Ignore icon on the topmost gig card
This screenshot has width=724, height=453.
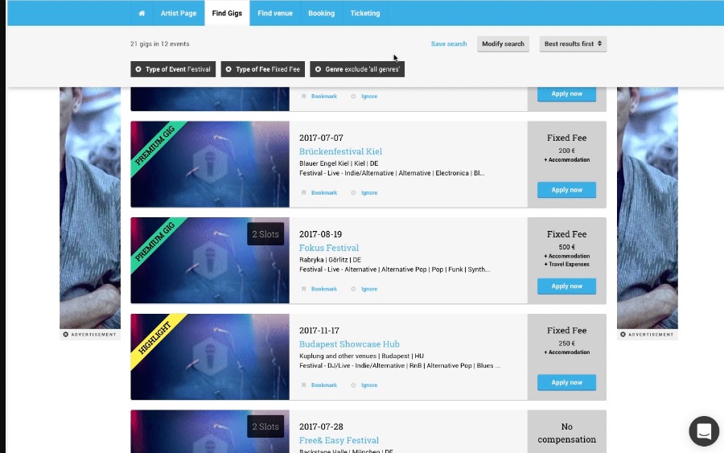pyautogui.click(x=353, y=97)
